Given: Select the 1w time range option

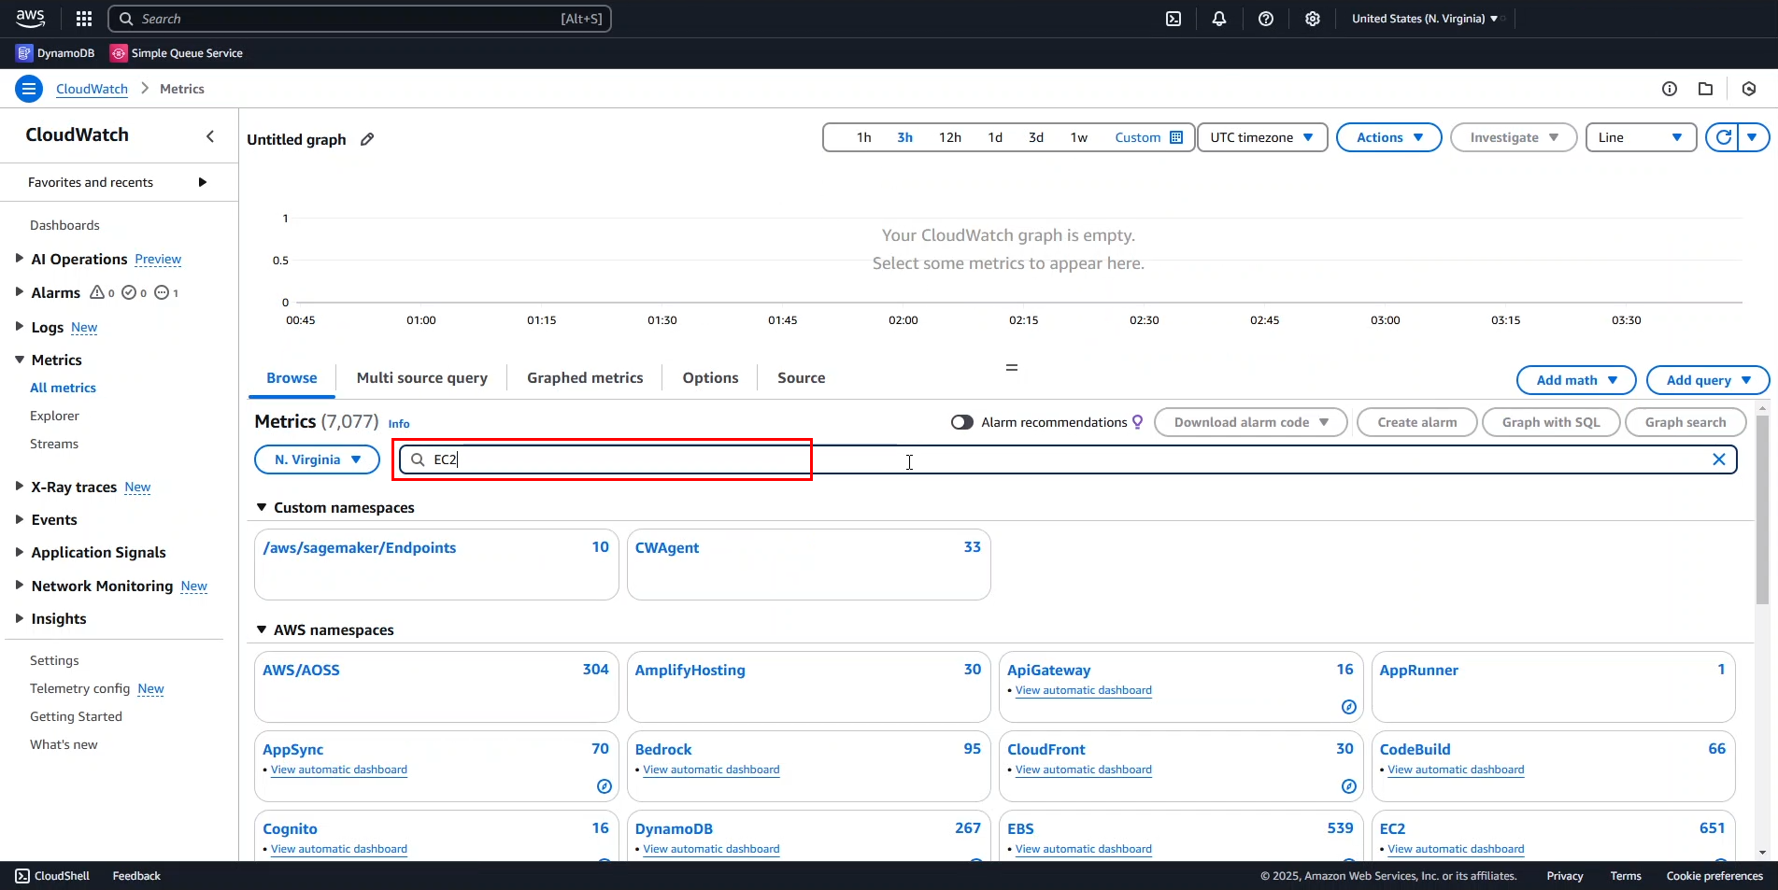Looking at the screenshot, I should click(1078, 137).
